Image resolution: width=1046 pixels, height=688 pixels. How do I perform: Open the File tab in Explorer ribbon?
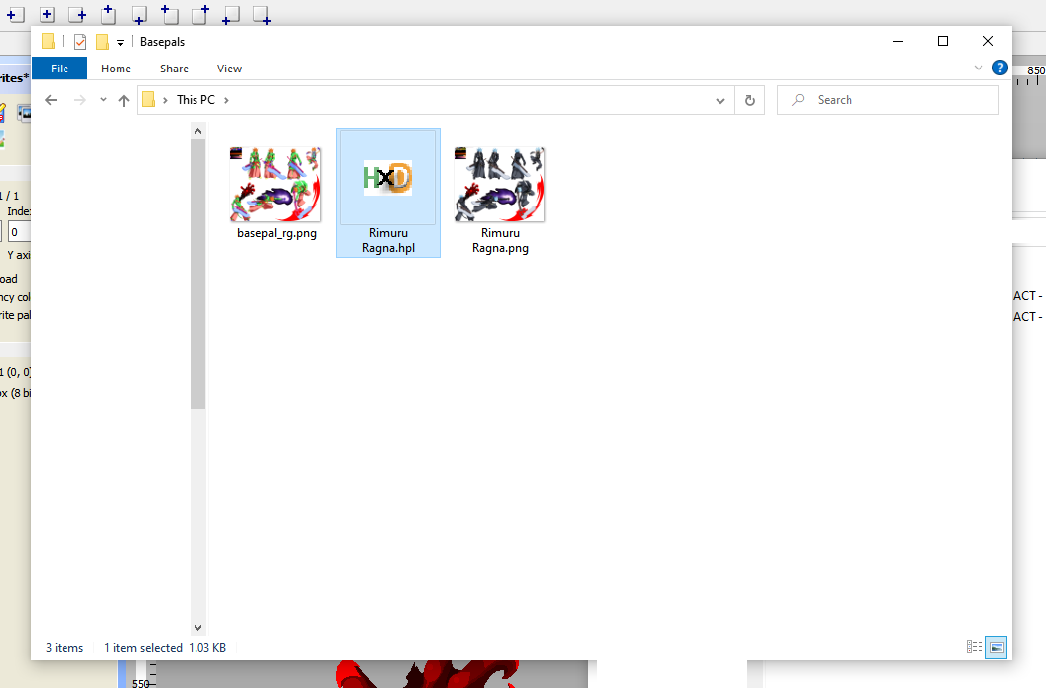[x=60, y=69]
